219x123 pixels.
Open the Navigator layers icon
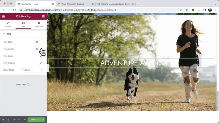pos(8,120)
